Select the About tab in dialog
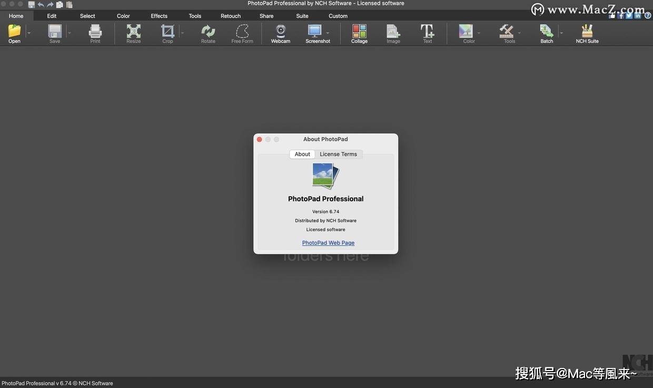 302,154
